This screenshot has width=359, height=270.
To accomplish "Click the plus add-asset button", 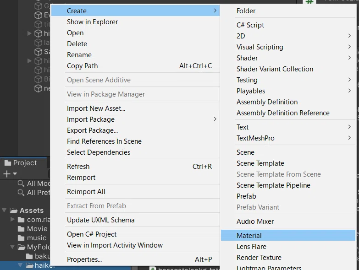I will [x=7, y=174].
